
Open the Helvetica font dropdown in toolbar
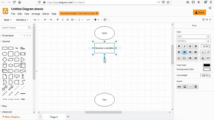[x=22, y=20]
